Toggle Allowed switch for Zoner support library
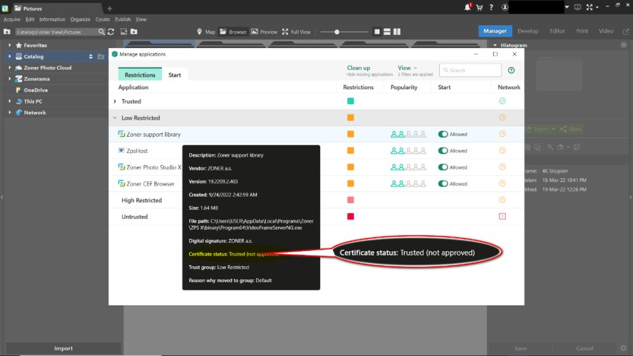 pyautogui.click(x=443, y=134)
